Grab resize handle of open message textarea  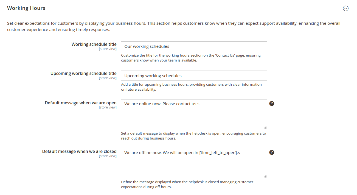[x=265, y=127]
